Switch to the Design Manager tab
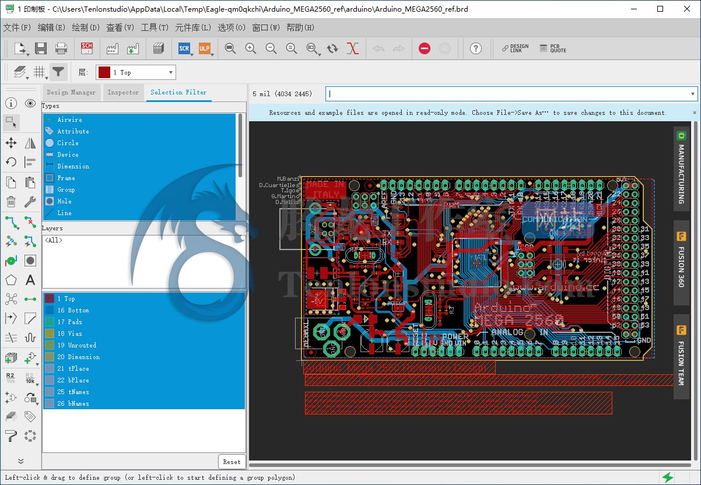Image resolution: width=701 pixels, height=485 pixels. click(71, 92)
